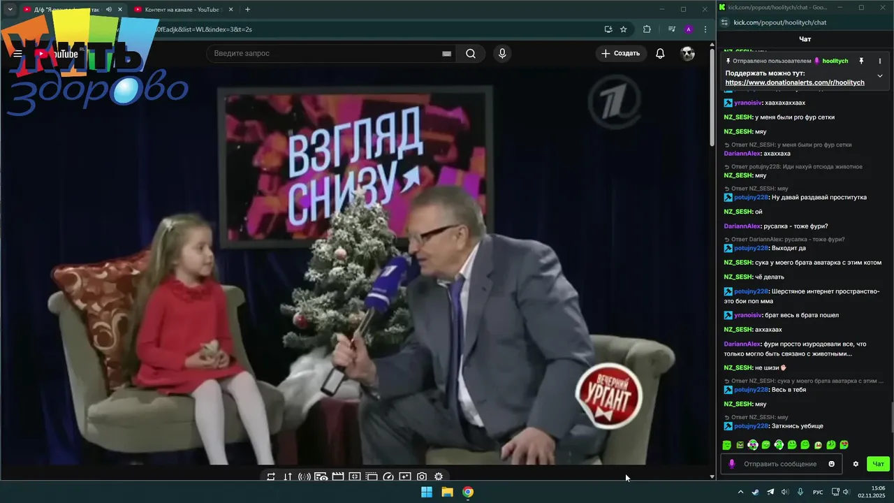Screen dimensions: 894x503
Task: Switch to the Контент на канале YouTube tab
Action: tap(182, 9)
